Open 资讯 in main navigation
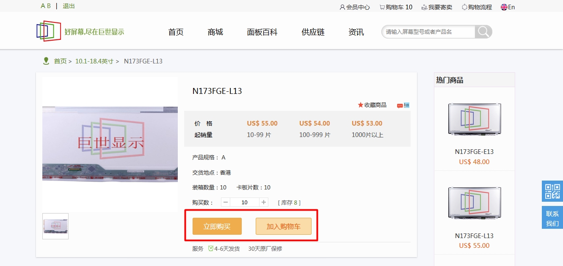Viewport: 563px width, 266px height. (x=356, y=32)
